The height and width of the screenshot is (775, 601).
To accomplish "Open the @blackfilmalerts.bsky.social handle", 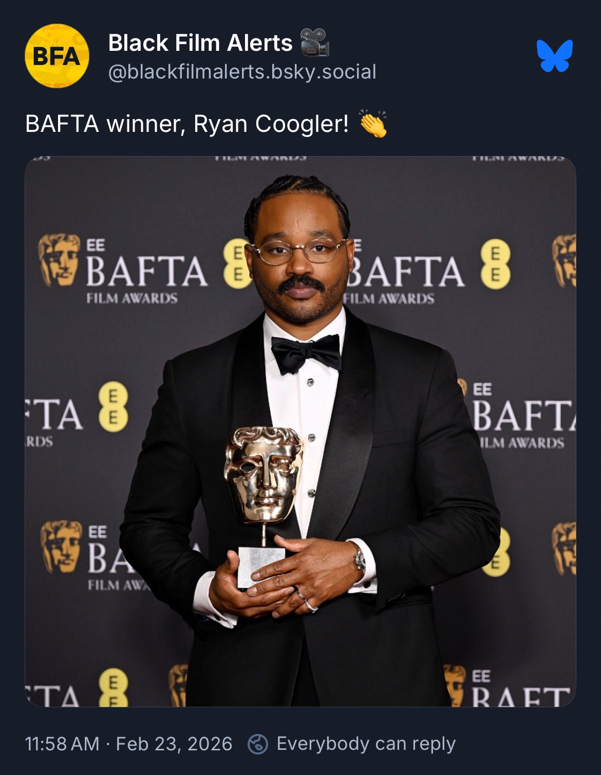I will point(242,72).
